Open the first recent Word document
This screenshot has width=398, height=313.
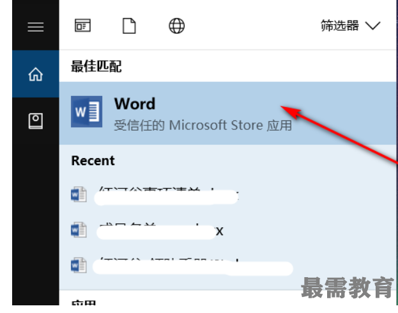(227, 195)
